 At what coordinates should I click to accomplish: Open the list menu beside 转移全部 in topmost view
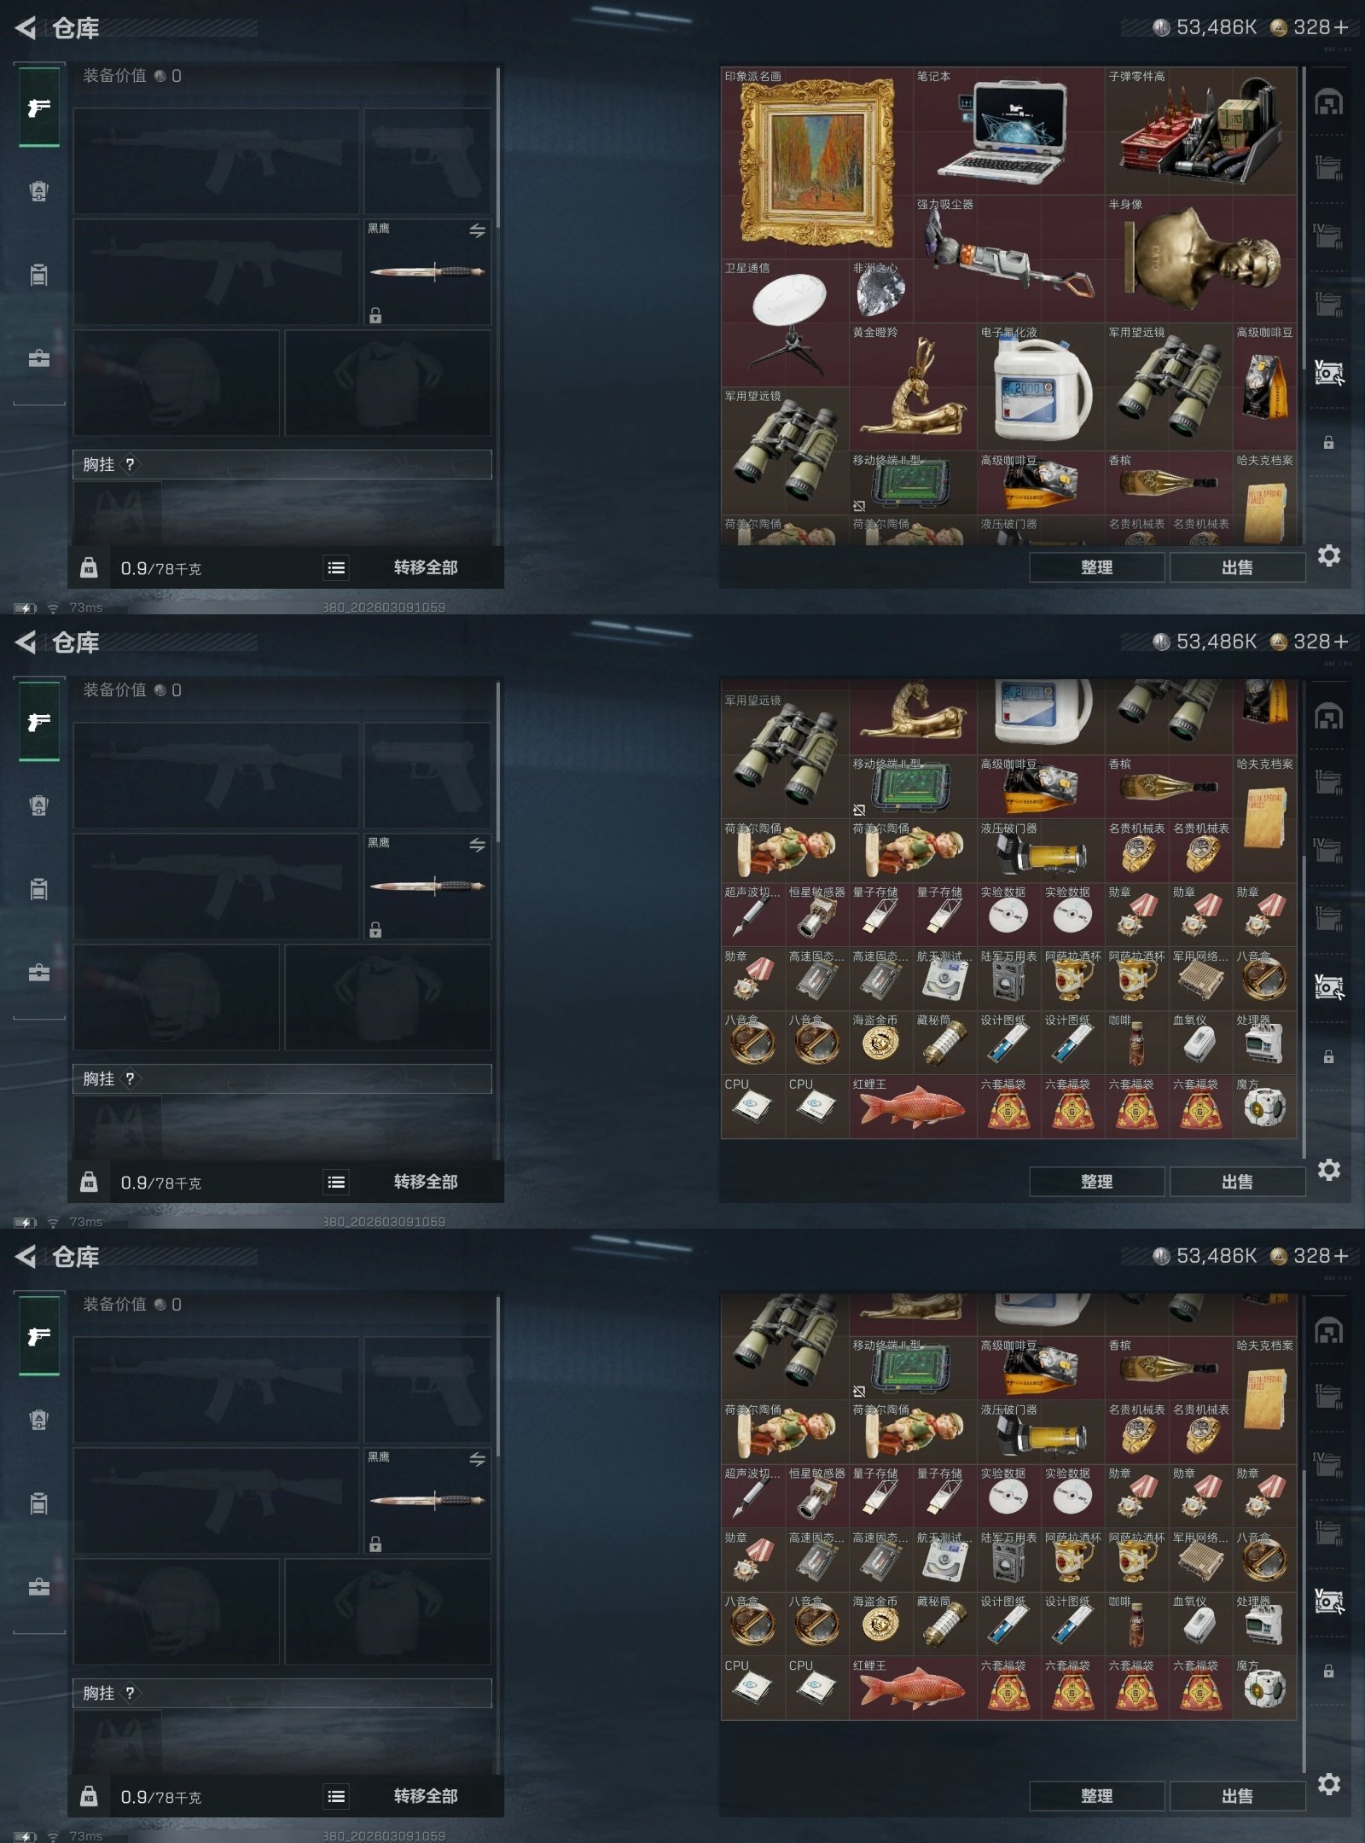pos(336,567)
